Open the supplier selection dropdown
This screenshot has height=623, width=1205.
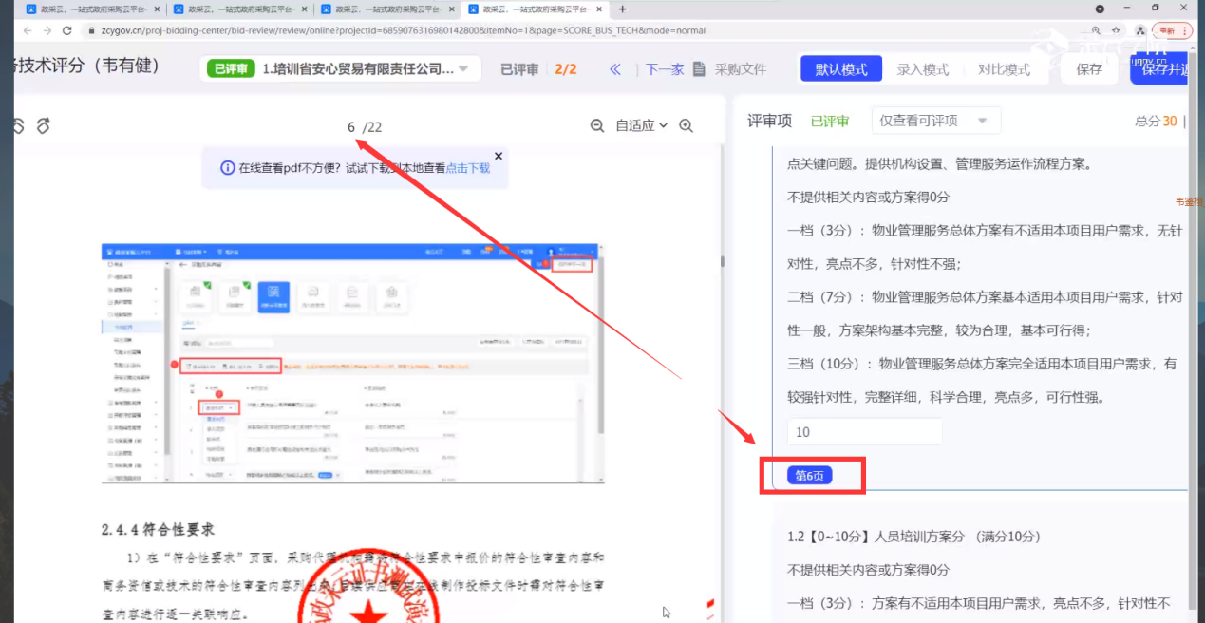(463, 69)
